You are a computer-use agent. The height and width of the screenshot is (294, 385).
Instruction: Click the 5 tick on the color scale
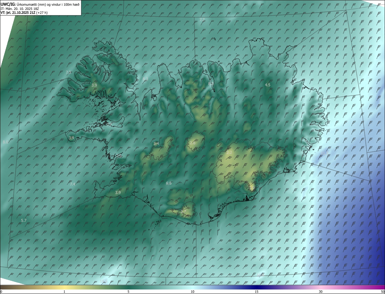[128, 292]
